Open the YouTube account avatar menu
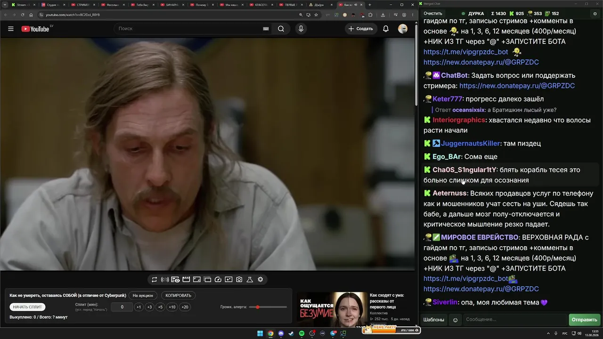Viewport: 603px width, 339px height. coord(403,29)
